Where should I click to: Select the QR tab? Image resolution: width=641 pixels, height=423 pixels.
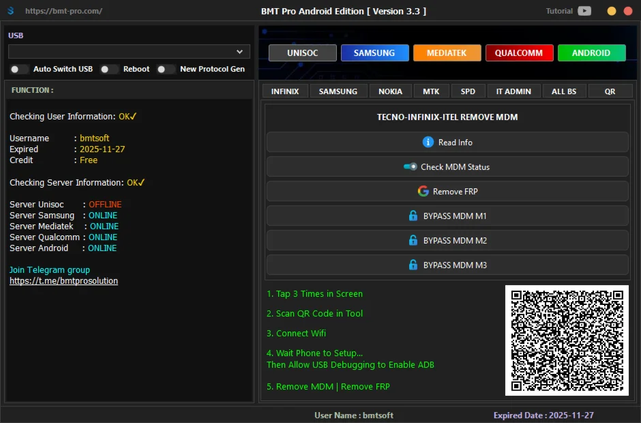click(x=610, y=91)
